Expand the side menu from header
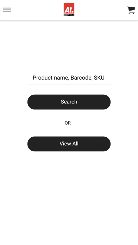The image size is (138, 245). [7, 10]
